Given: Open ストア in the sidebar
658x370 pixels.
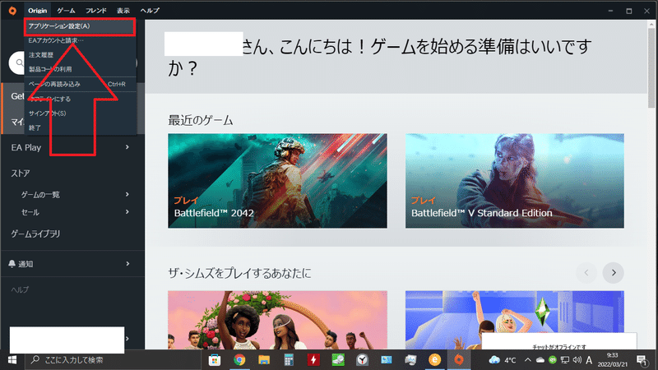Looking at the screenshot, I should [20, 173].
